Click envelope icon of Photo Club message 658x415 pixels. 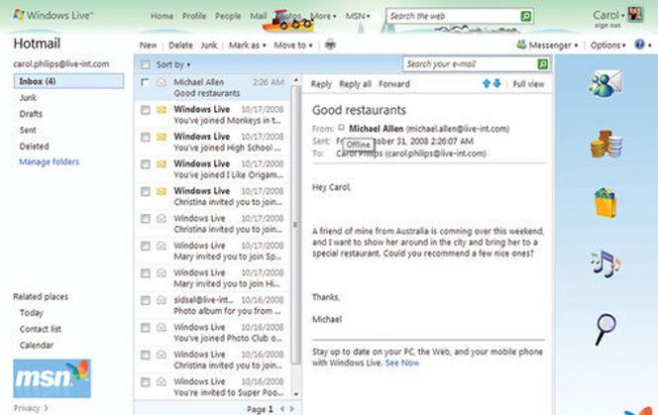162,327
